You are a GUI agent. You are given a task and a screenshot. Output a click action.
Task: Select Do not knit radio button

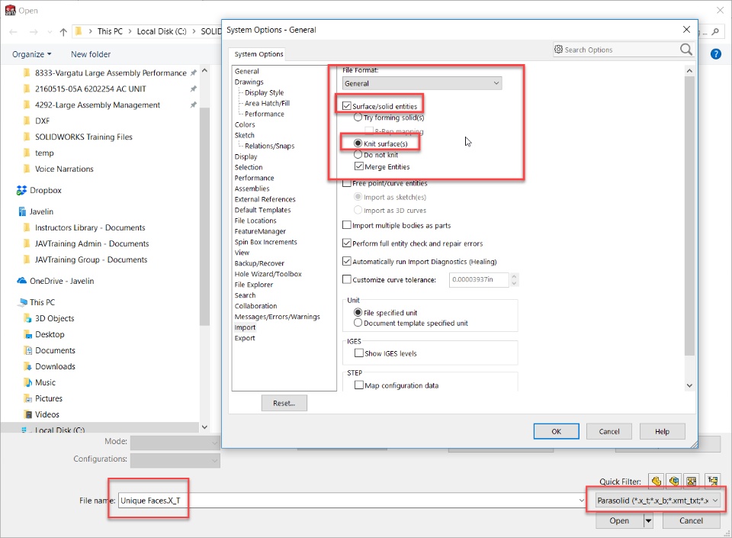pyautogui.click(x=358, y=154)
